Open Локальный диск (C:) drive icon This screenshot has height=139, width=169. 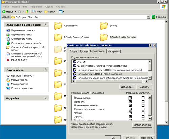[8, 76]
